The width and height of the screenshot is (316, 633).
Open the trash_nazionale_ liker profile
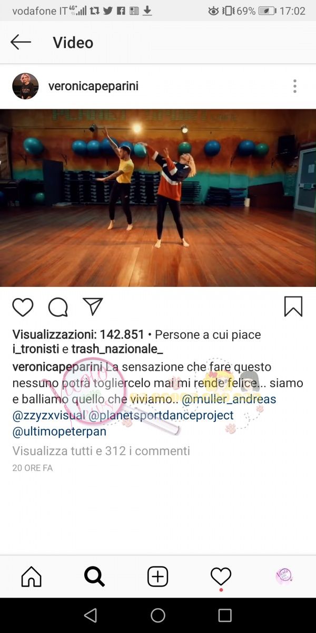(x=117, y=349)
